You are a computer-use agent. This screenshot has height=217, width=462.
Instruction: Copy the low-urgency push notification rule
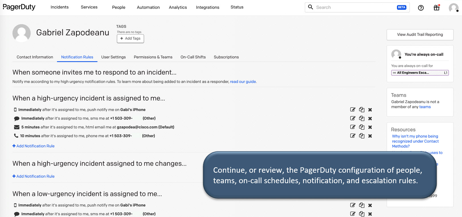click(362, 205)
